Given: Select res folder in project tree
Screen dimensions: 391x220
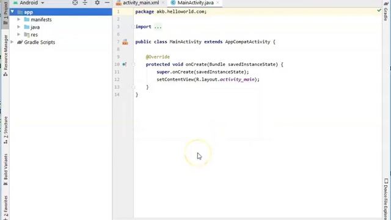Looking at the screenshot, I should coord(34,35).
